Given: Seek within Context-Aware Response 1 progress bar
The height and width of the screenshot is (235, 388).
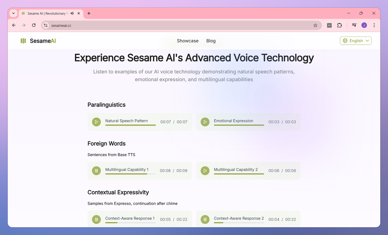Looking at the screenshot, I should click(130, 223).
